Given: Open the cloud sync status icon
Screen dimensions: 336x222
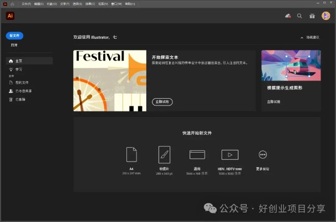Looking at the screenshot, I should click(x=288, y=16).
